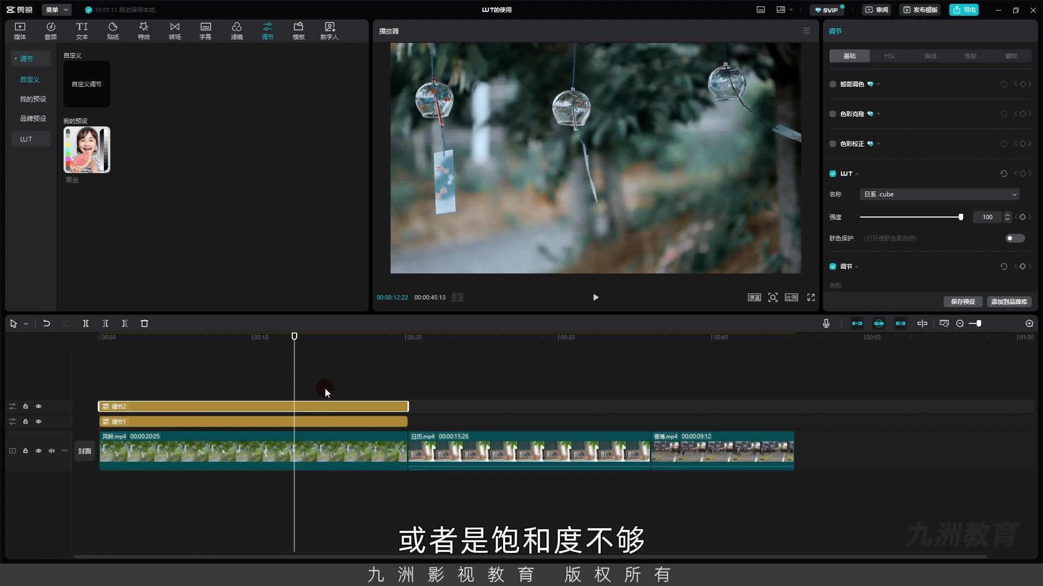This screenshot has height=586, width=1043.
Task: Click the trash delete icon in timeline toolbar
Action: (144, 323)
